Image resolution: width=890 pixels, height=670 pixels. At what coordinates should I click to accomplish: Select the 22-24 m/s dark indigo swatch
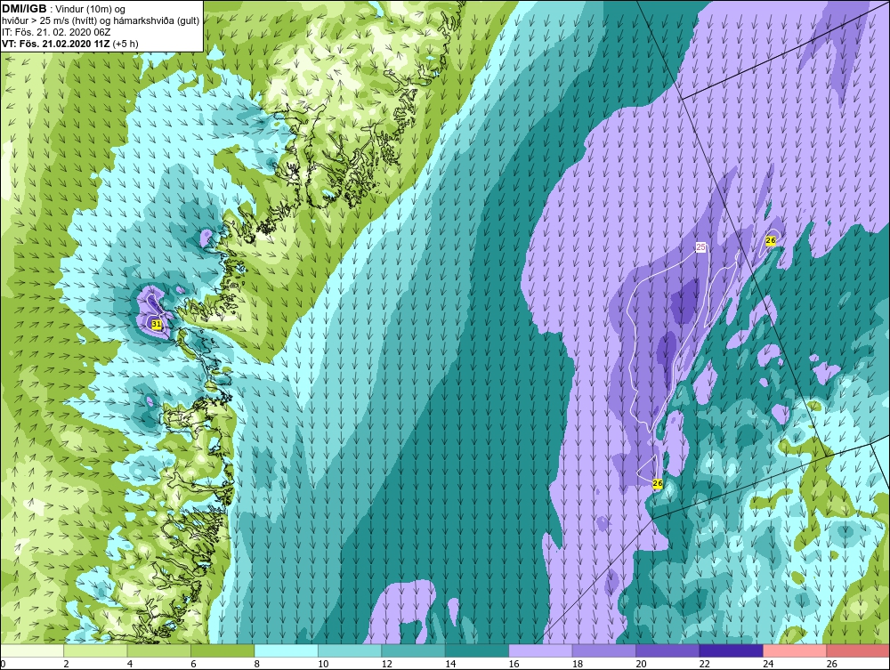(x=731, y=650)
